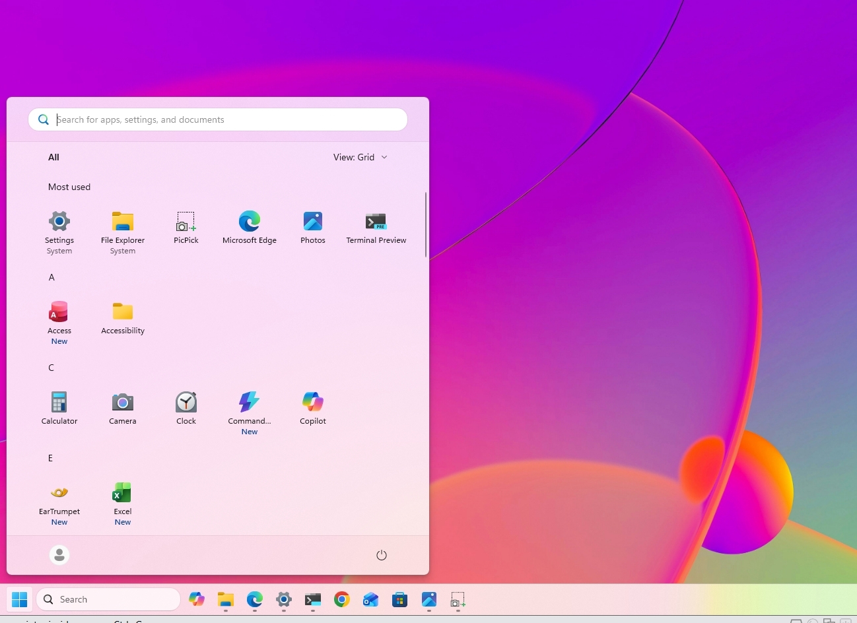Image resolution: width=857 pixels, height=623 pixels.
Task: Launch the Access app
Action: (x=59, y=323)
